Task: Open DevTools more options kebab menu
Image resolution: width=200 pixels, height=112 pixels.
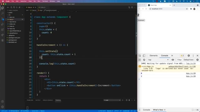Action: click(x=193, y=56)
